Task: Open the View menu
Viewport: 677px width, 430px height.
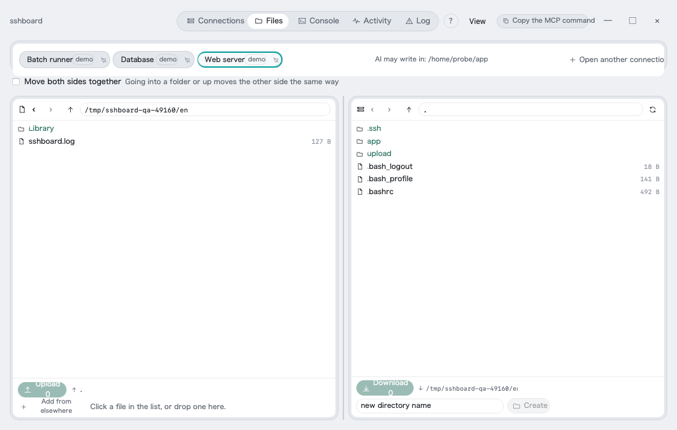Action: [477, 21]
